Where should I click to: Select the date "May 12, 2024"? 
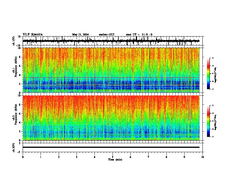point(80,35)
